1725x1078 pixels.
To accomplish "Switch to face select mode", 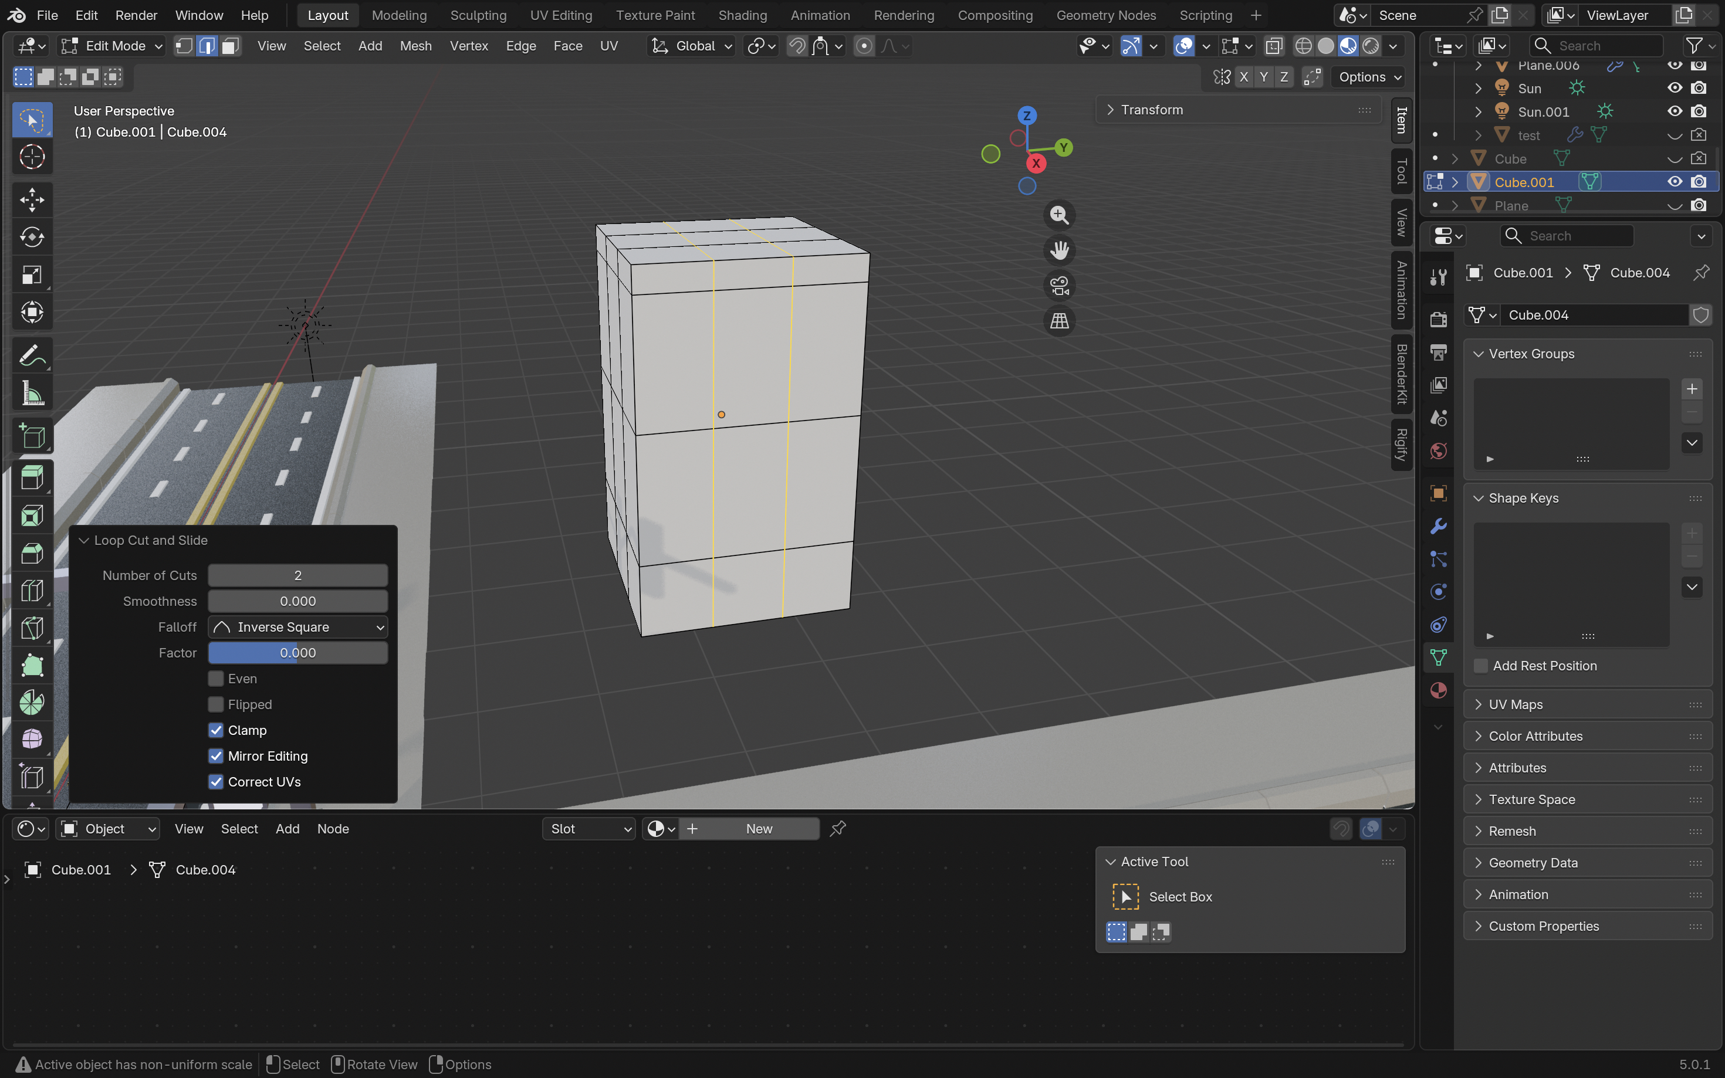I will pyautogui.click(x=229, y=46).
